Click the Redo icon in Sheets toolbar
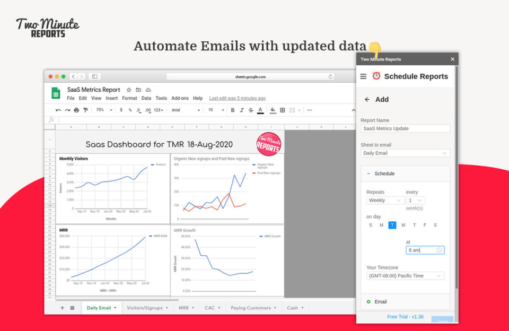Viewport: 509px width, 331px height. point(67,110)
